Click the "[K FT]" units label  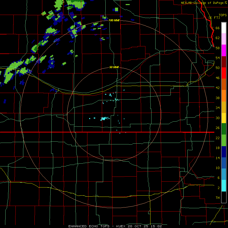[214, 17]
